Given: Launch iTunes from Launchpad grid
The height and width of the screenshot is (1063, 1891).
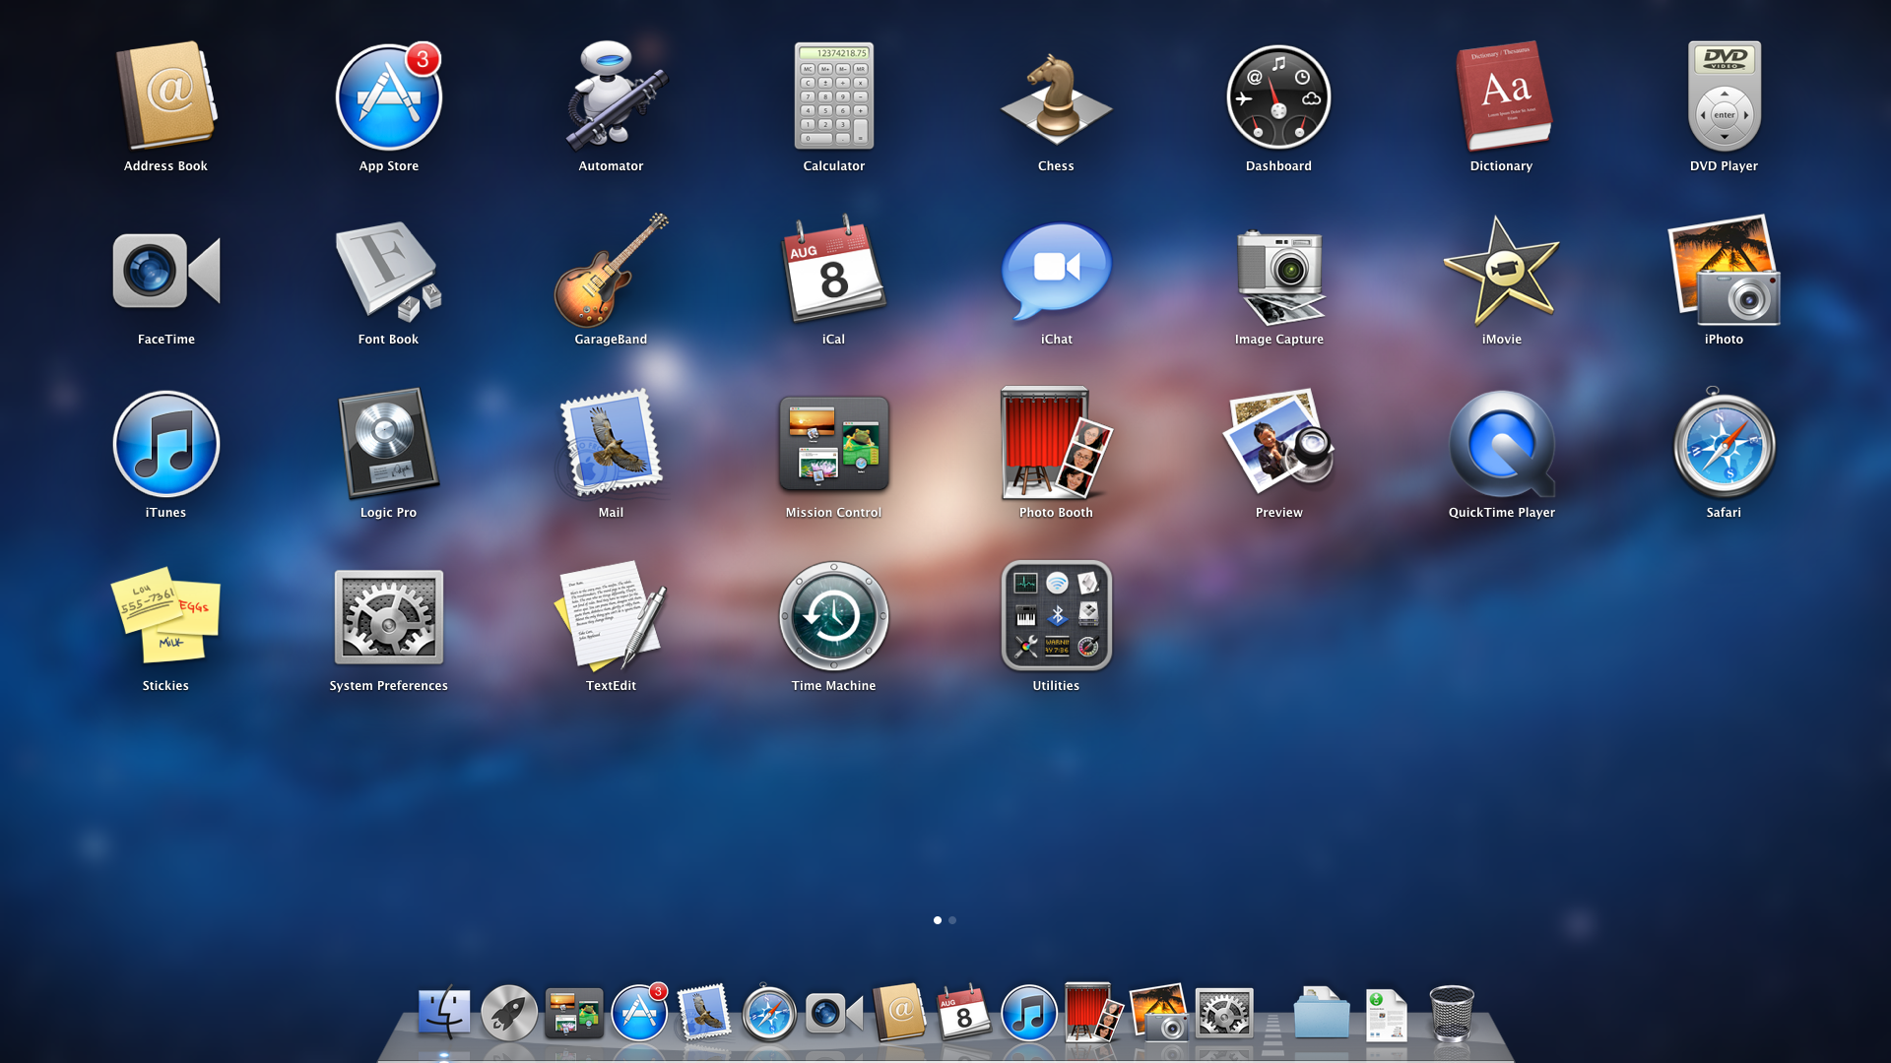Looking at the screenshot, I should coord(165,444).
